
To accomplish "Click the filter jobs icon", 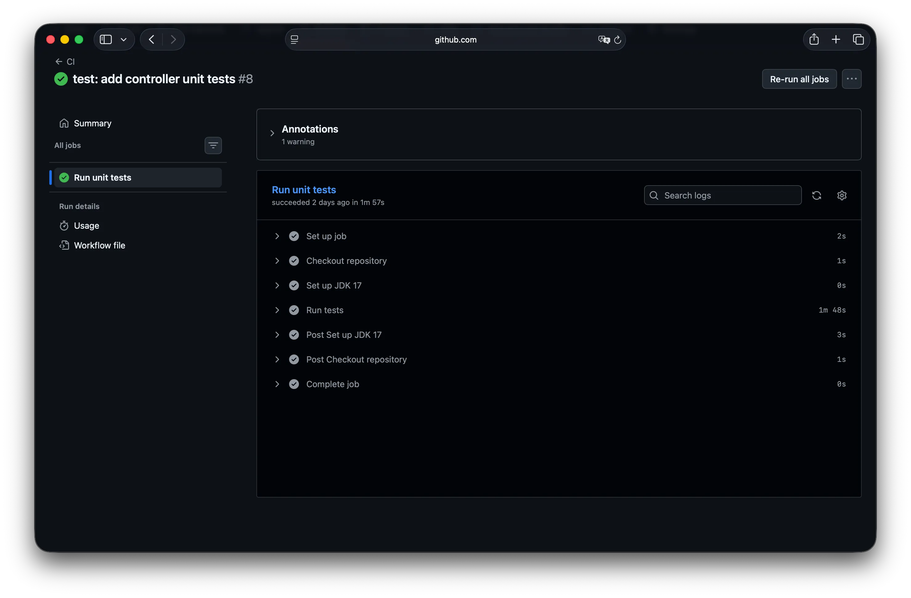I will [213, 145].
